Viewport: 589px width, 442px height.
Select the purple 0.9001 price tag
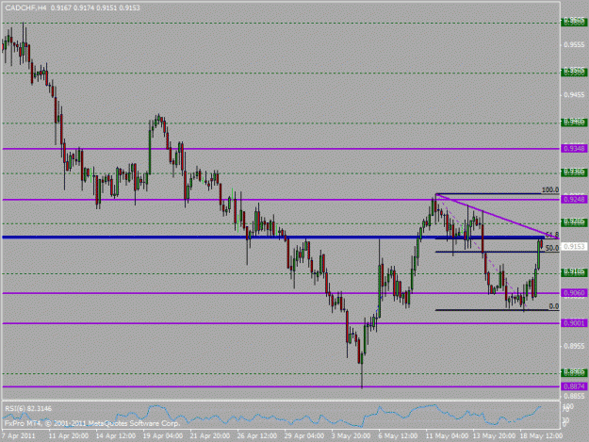pyautogui.click(x=574, y=323)
